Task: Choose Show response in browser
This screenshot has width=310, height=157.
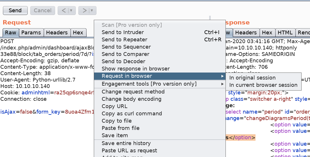Action: coord(135,69)
